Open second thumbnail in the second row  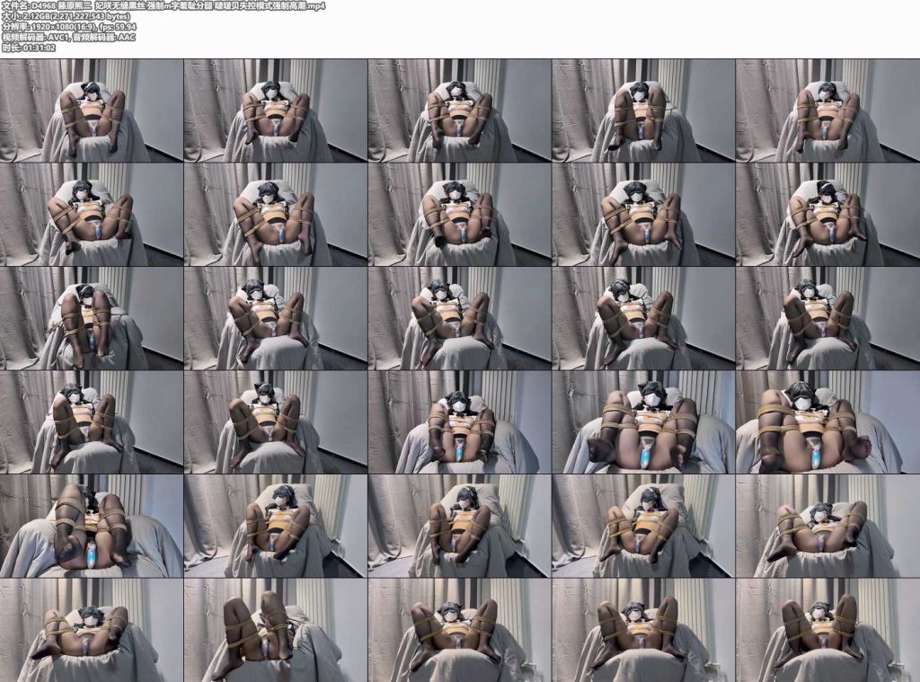coord(276,214)
